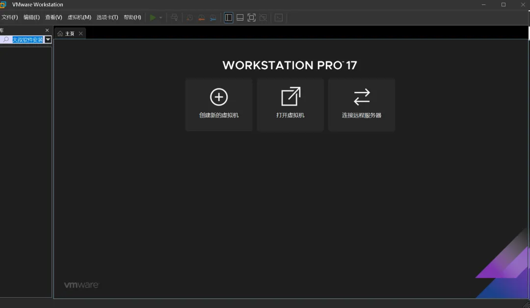
Task: Click the VMware Workstation title bar icon
Action: [3, 4]
